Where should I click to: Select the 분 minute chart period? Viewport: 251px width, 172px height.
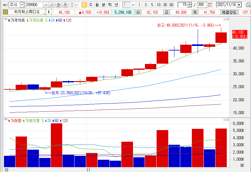coord(103,5)
